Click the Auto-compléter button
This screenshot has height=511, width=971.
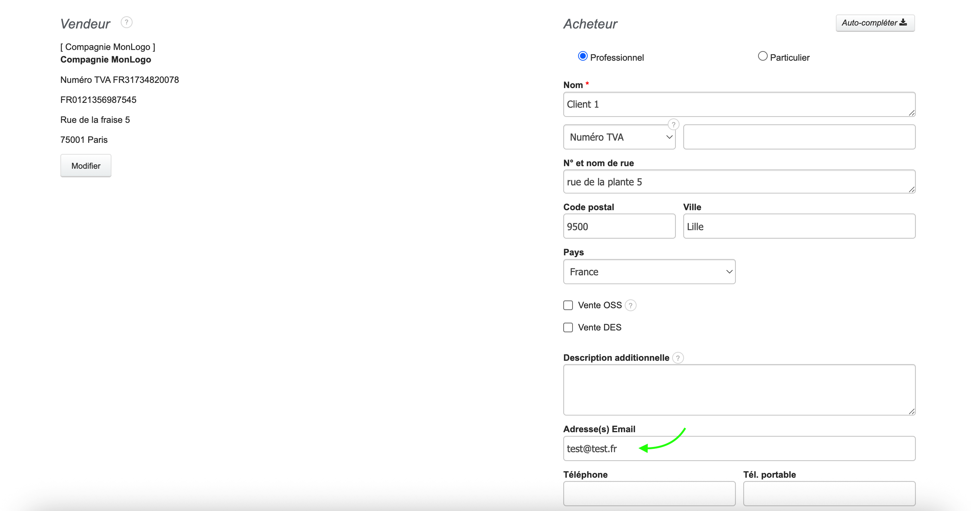[x=875, y=23]
